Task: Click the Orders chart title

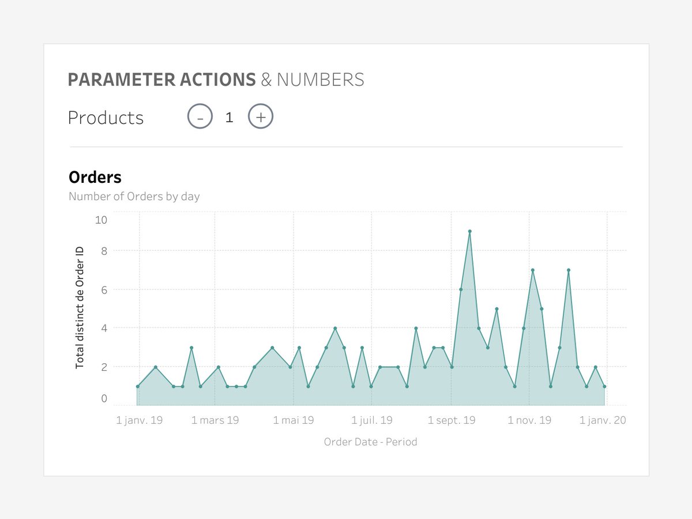Action: pos(95,177)
